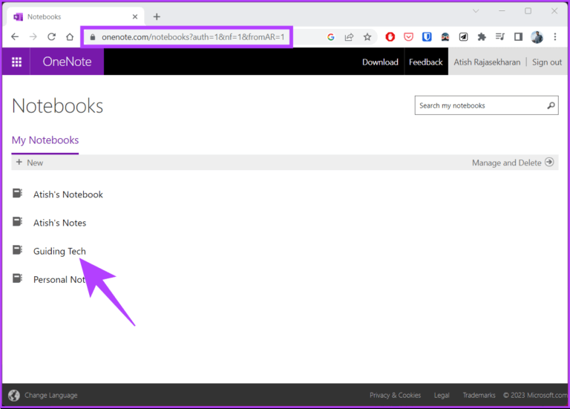570x409 pixels.
Task: Open the media control playlist icon
Action: [x=500, y=36]
